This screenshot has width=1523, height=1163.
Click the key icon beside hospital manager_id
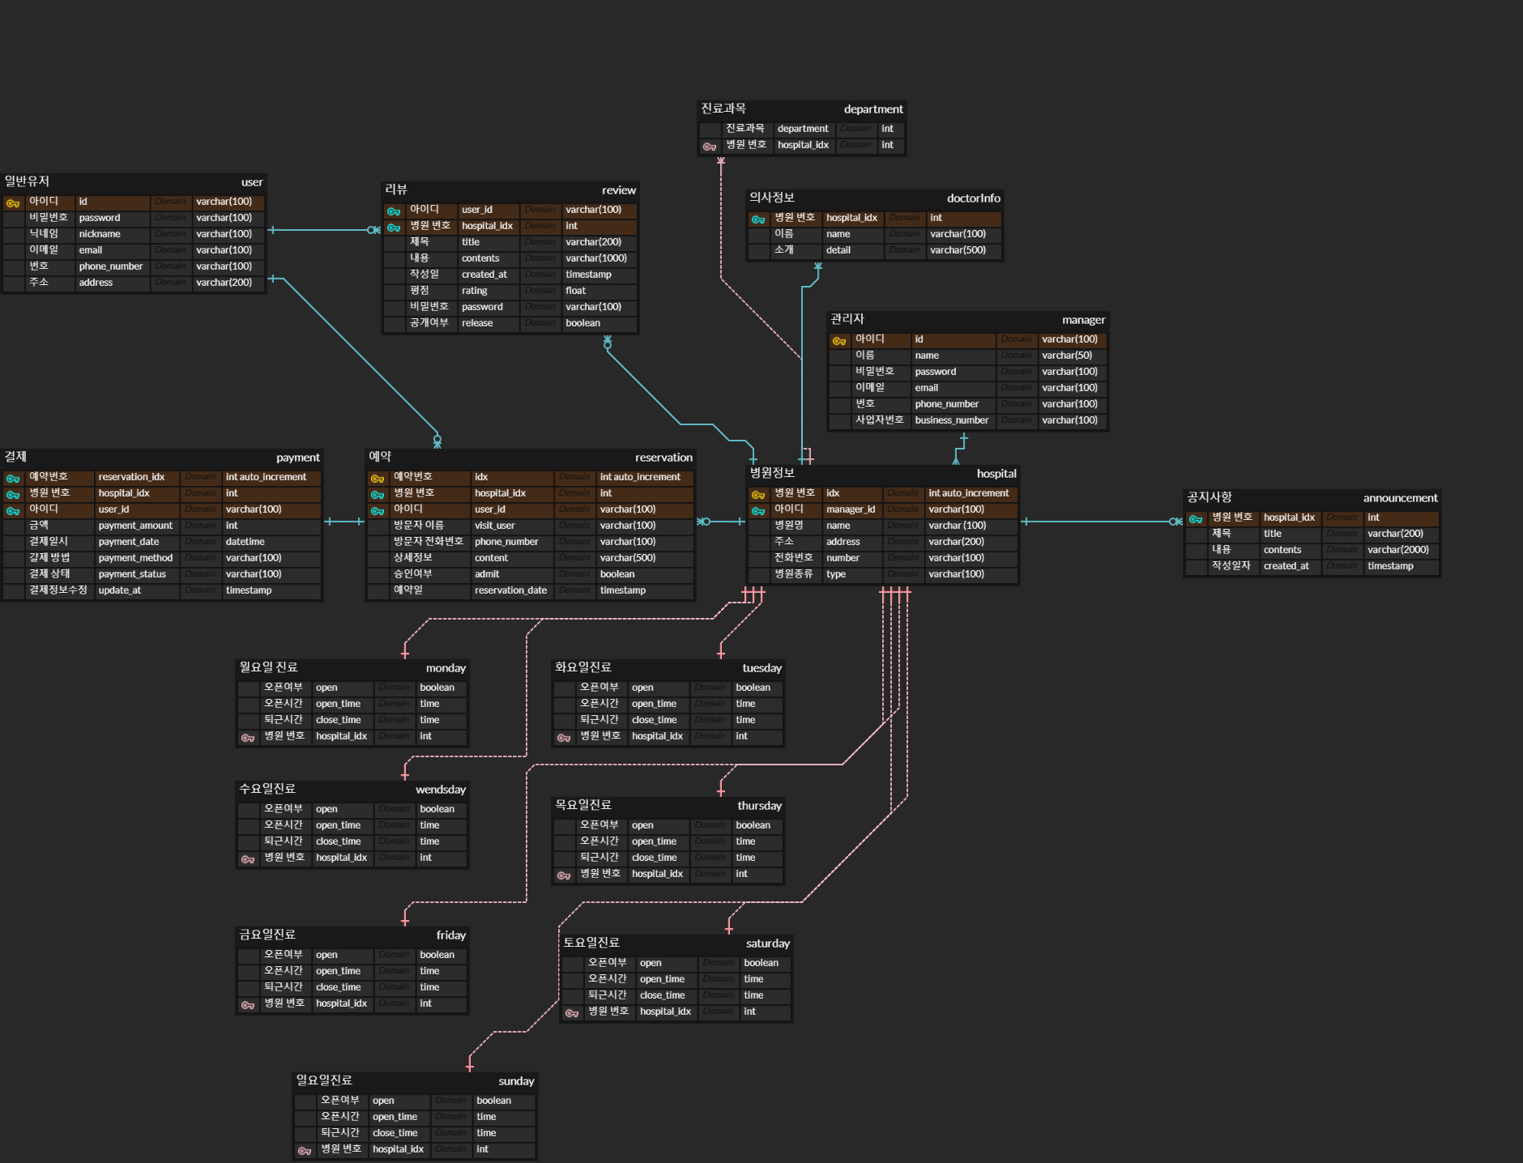tap(758, 510)
